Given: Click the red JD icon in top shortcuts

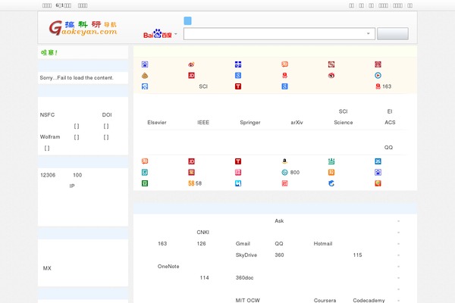Looking at the screenshot, I should pyautogui.click(x=192, y=76).
